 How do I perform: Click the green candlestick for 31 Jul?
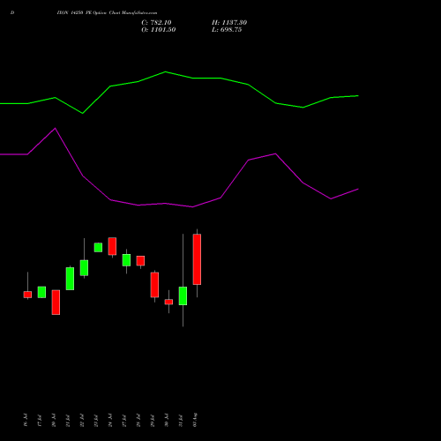(183, 296)
